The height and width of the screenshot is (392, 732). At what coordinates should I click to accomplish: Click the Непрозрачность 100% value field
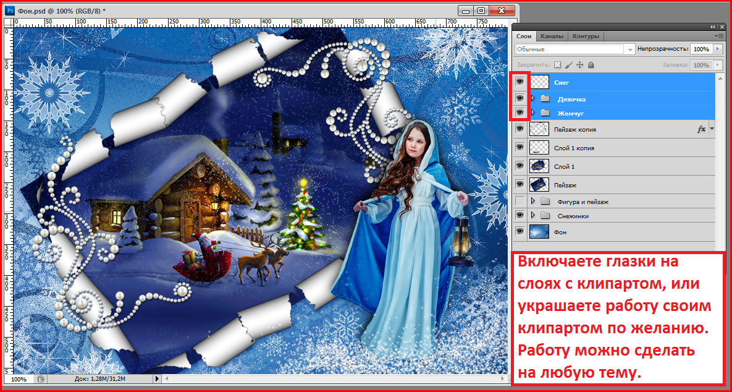pyautogui.click(x=701, y=49)
